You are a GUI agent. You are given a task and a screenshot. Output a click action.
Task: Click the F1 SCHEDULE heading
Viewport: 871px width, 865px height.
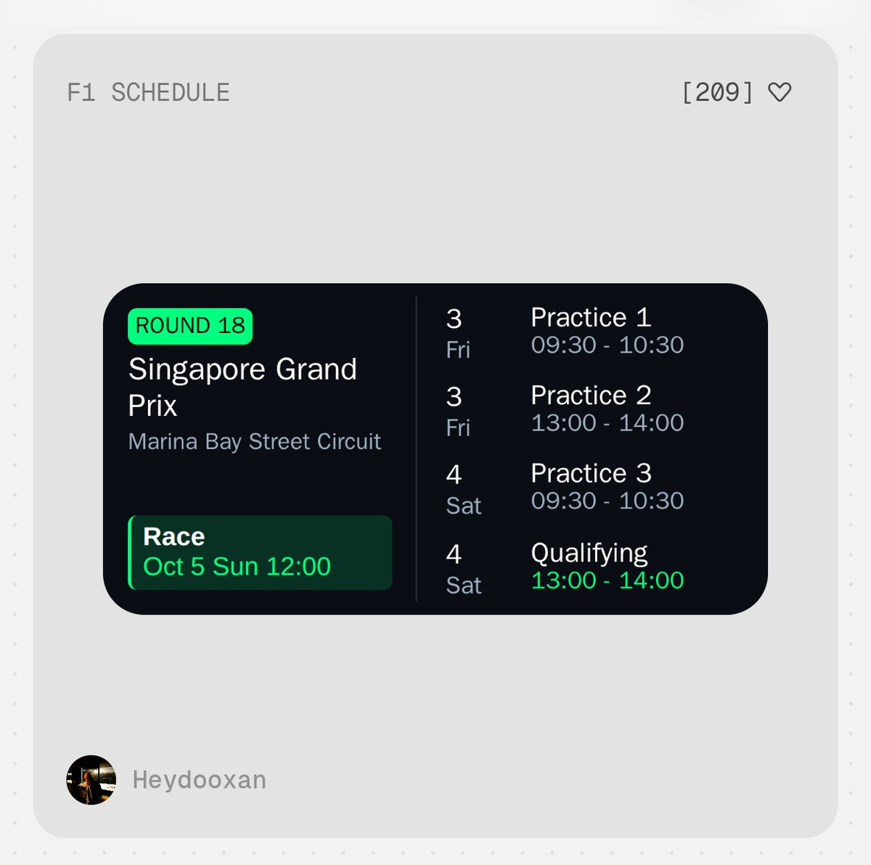click(x=148, y=93)
